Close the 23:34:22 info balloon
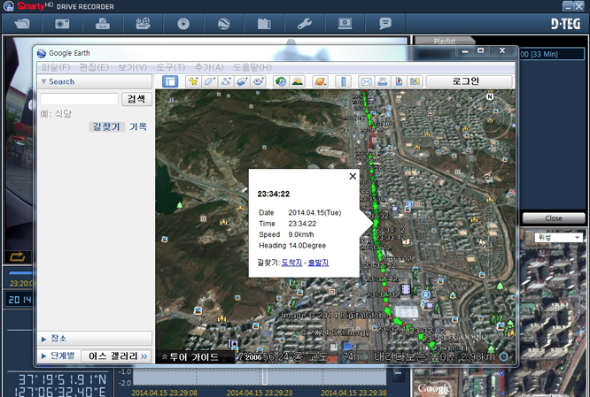This screenshot has width=590, height=397. pos(353,176)
